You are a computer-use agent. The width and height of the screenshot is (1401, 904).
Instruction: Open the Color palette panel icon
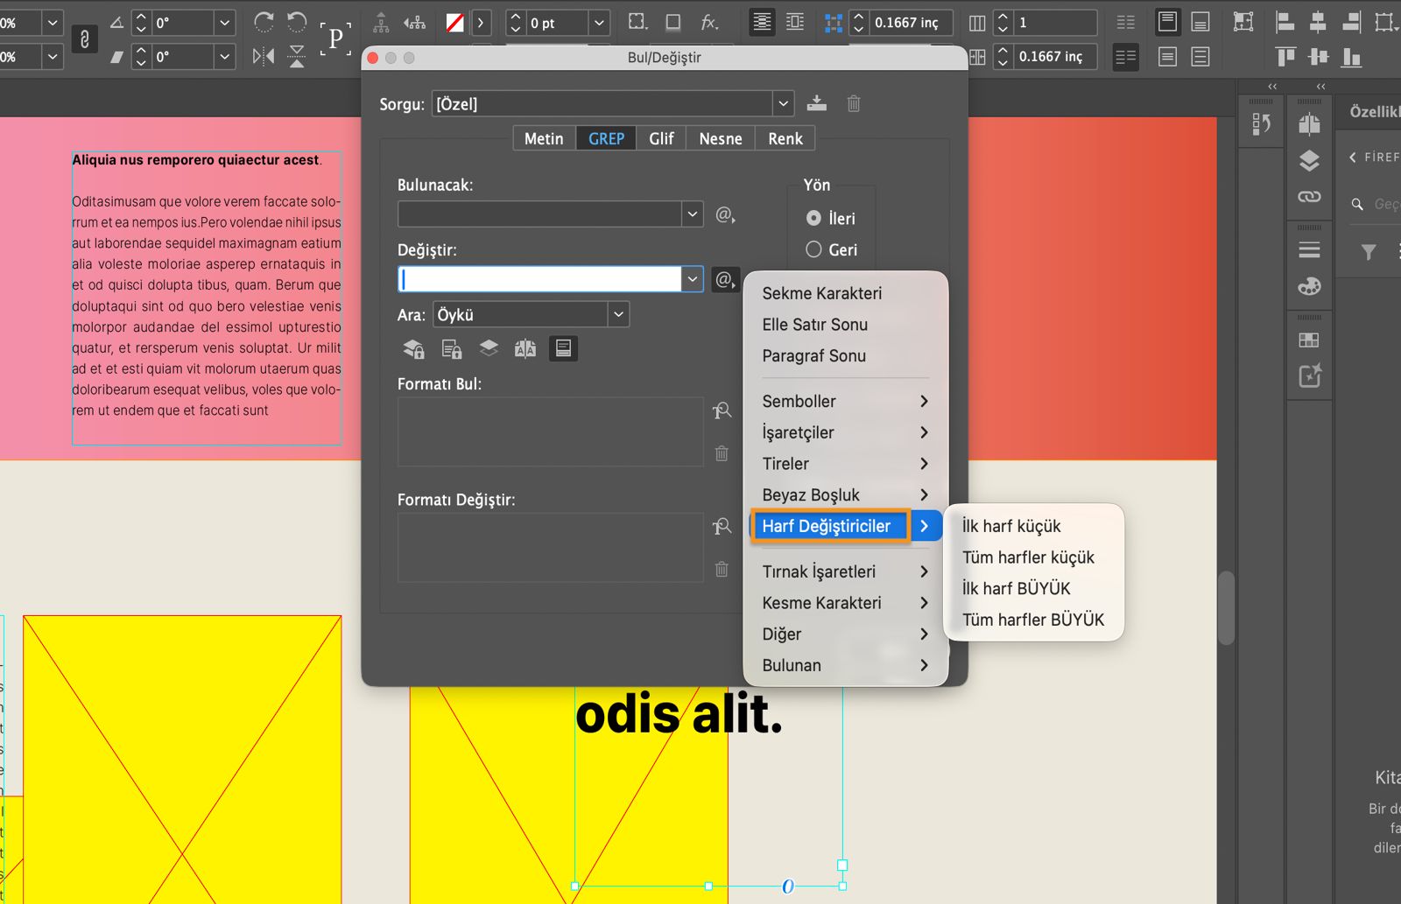[x=1310, y=286]
